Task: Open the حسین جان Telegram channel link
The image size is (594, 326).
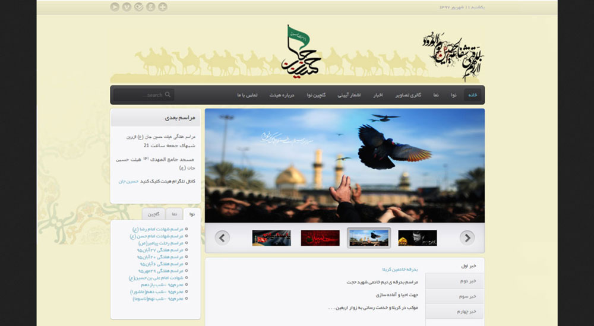Action: (x=128, y=182)
